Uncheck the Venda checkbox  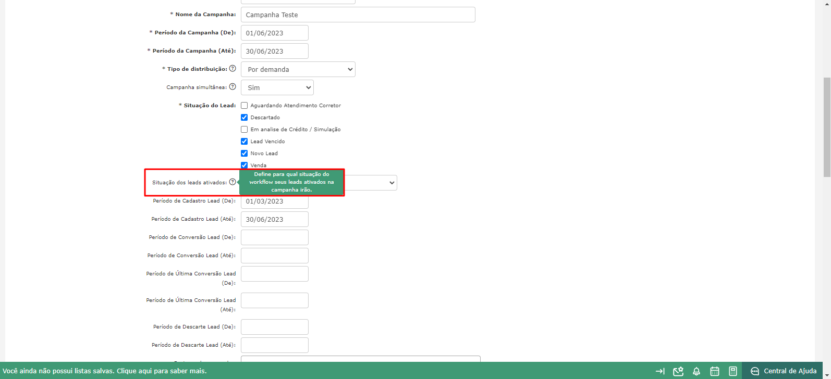[x=244, y=166]
